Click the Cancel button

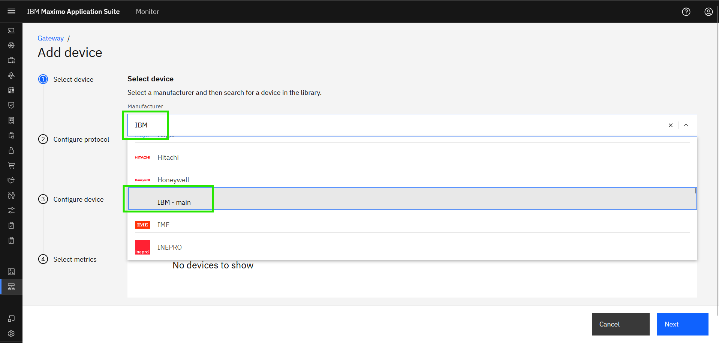621,324
